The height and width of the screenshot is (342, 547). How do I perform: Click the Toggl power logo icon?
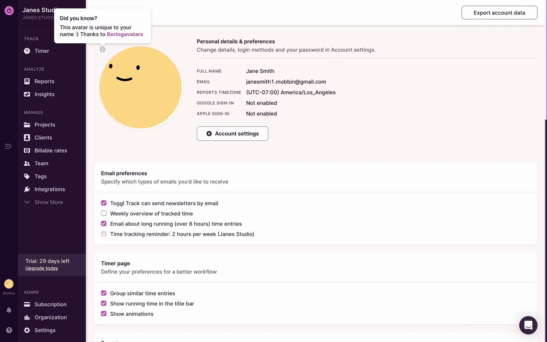(x=9, y=11)
